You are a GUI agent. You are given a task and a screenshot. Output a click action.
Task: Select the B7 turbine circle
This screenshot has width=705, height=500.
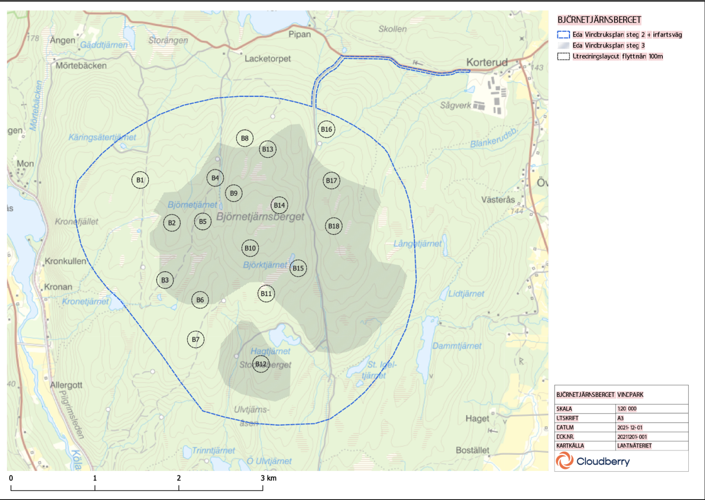pyautogui.click(x=196, y=340)
